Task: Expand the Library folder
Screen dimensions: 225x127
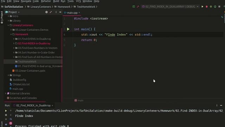Action: pos(8,21)
